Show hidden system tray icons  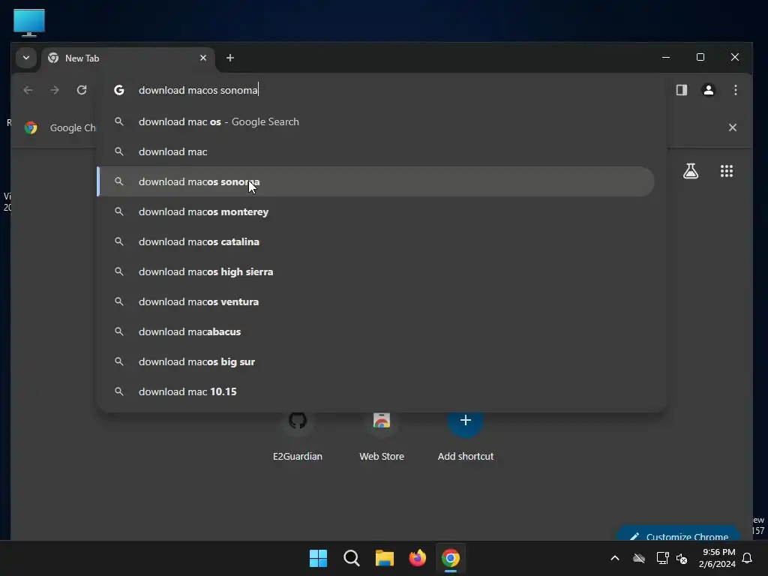click(615, 558)
